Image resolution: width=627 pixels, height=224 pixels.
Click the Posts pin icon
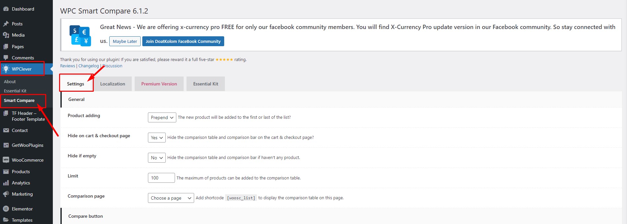[6, 24]
